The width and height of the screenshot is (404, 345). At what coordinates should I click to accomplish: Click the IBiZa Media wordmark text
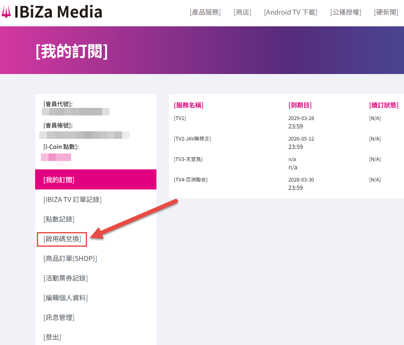58,12
